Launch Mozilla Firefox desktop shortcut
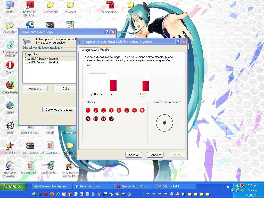 tap(10, 87)
